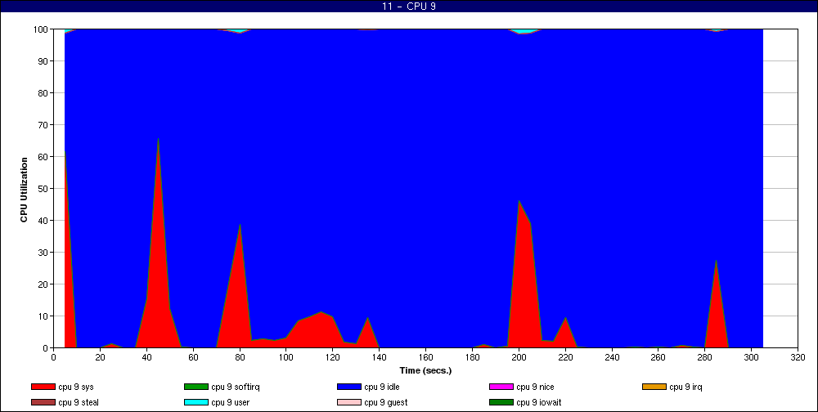Click the 'CPU Utilization' axis title
Viewport: 818px width, 412px height.
coord(24,190)
